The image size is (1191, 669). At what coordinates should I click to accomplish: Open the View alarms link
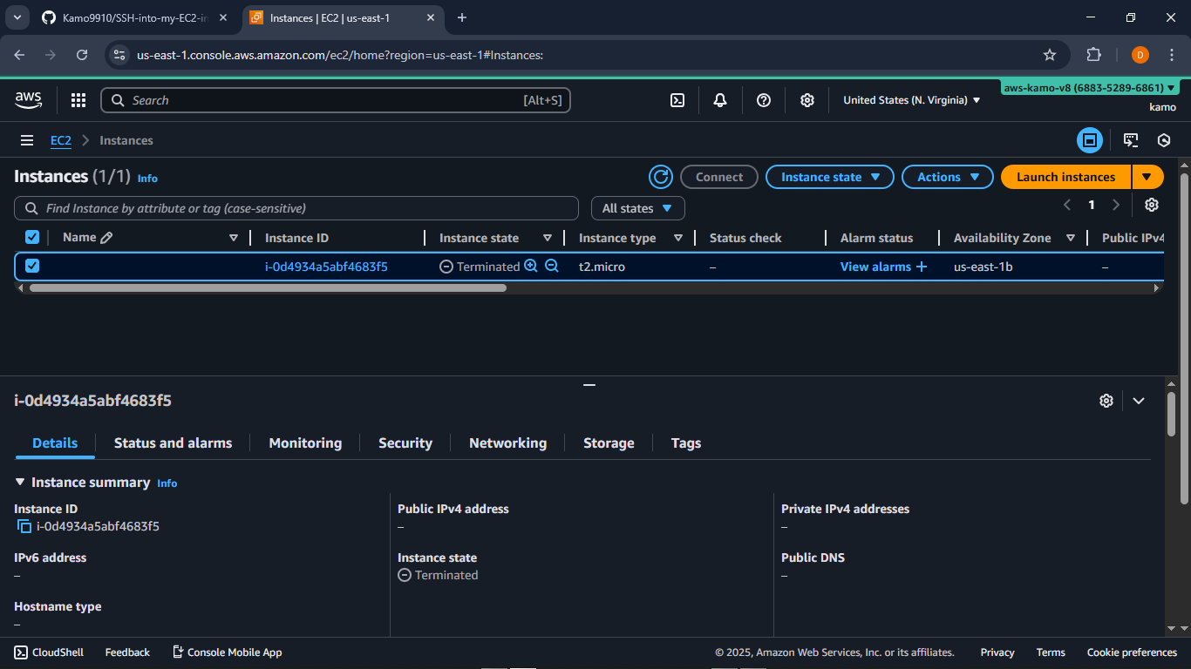pos(875,267)
